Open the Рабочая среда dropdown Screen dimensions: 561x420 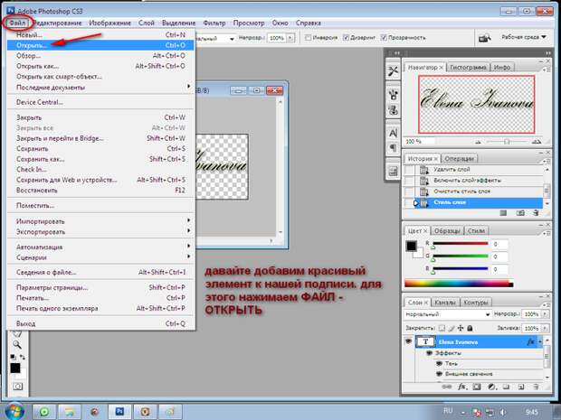click(524, 37)
